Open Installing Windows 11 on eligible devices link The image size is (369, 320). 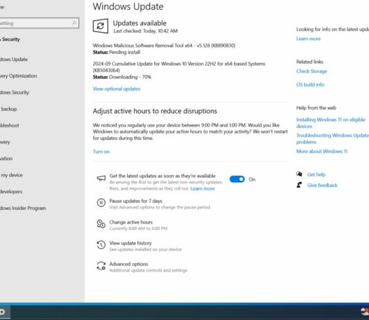tap(330, 123)
